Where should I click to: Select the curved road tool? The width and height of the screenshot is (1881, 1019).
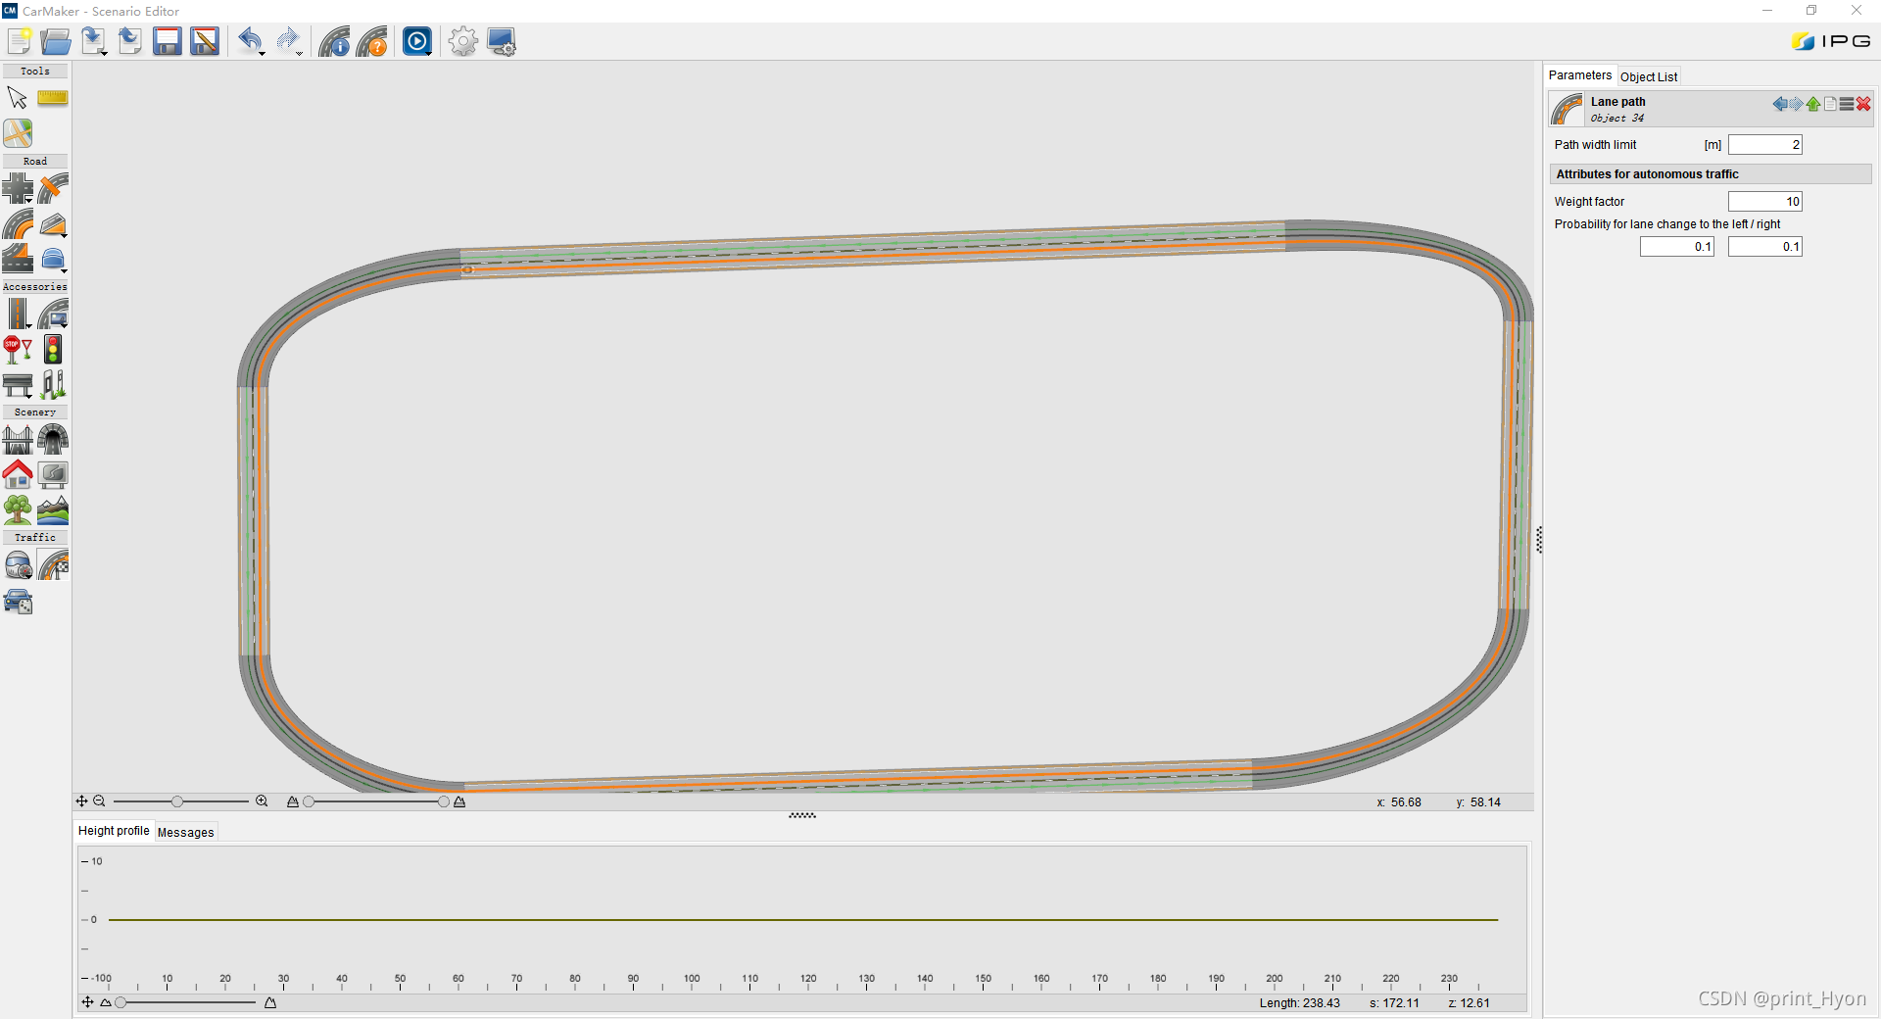(18, 223)
